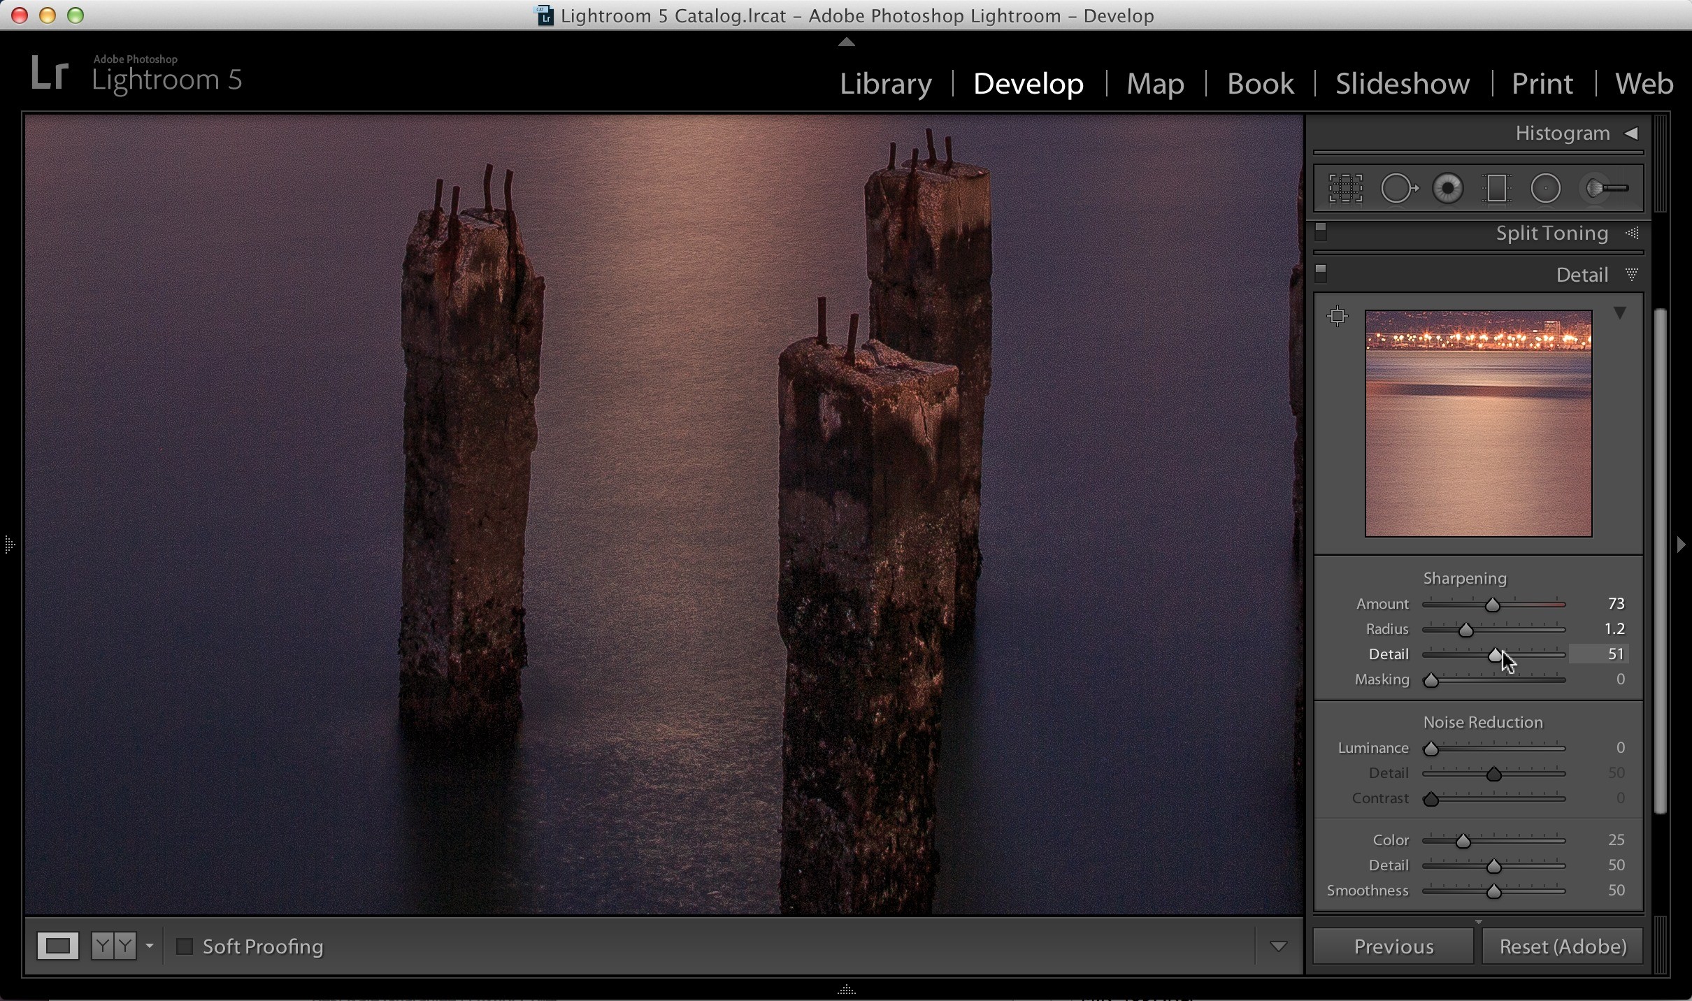Image resolution: width=1692 pixels, height=1001 pixels.
Task: Click catalog file icon in title bar
Action: pos(545,15)
